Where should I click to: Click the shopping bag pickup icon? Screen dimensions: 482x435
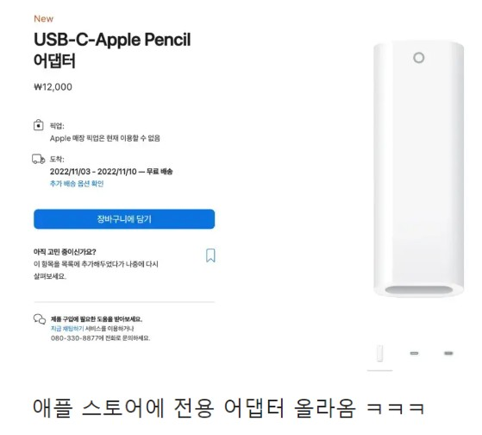(39, 125)
